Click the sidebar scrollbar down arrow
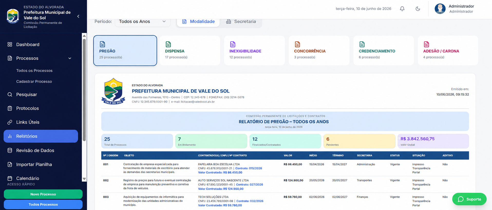Screen dimensions: 492x210 pos(84,179)
